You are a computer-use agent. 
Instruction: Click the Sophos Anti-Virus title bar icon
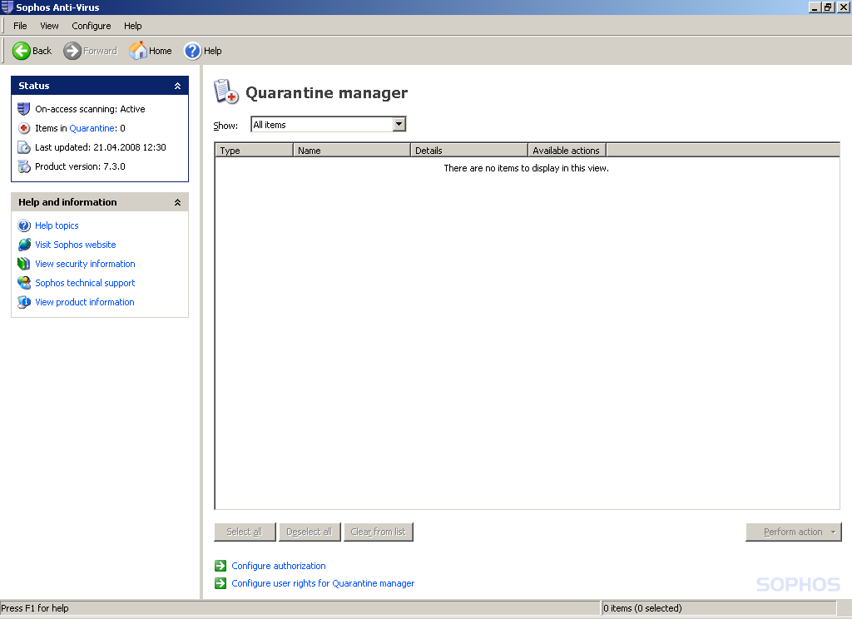[x=7, y=7]
